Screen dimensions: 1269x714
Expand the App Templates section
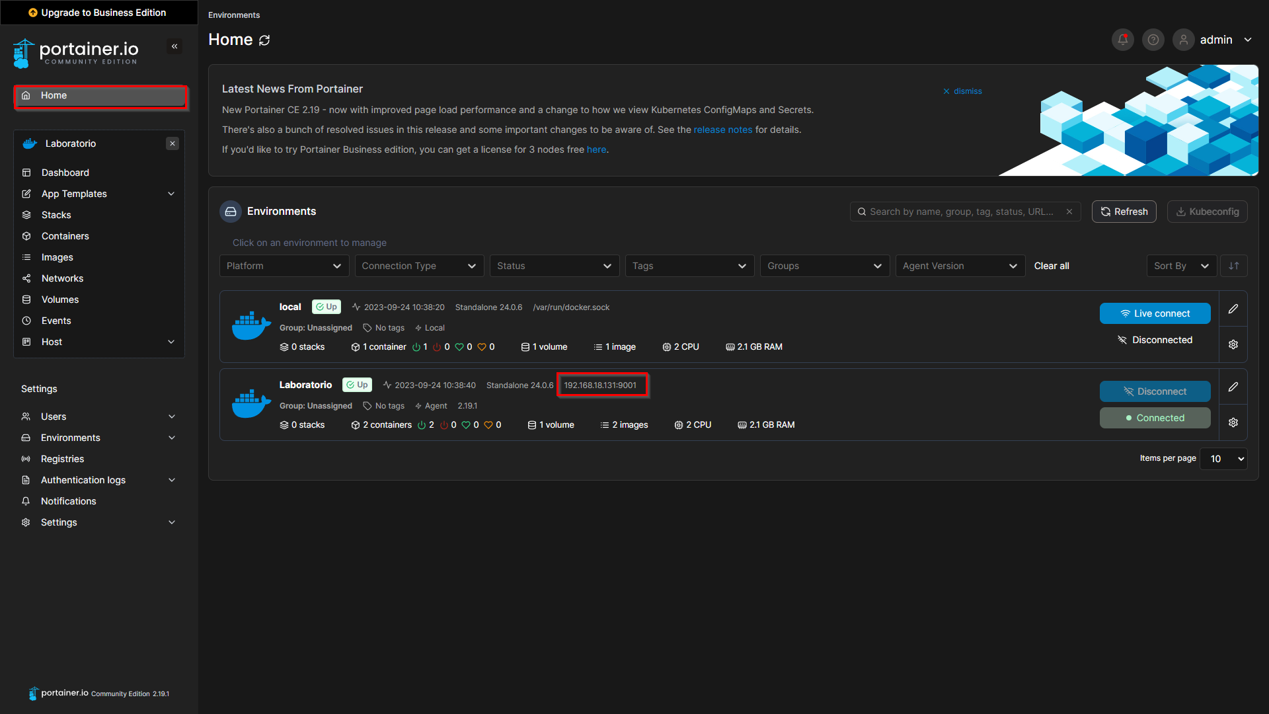[x=73, y=194]
